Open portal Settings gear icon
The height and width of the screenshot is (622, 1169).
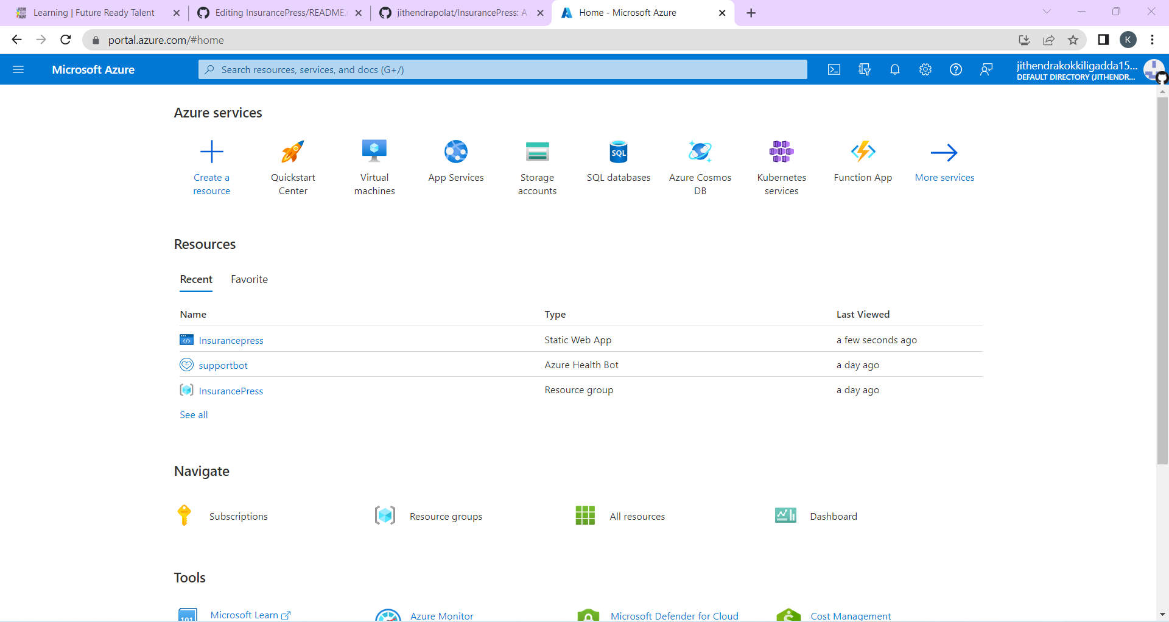(925, 69)
